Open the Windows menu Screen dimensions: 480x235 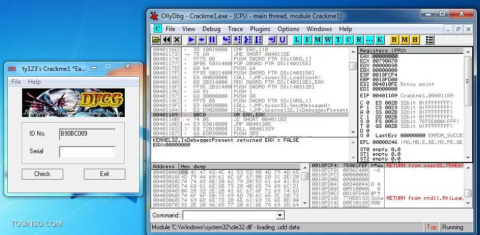point(319,29)
